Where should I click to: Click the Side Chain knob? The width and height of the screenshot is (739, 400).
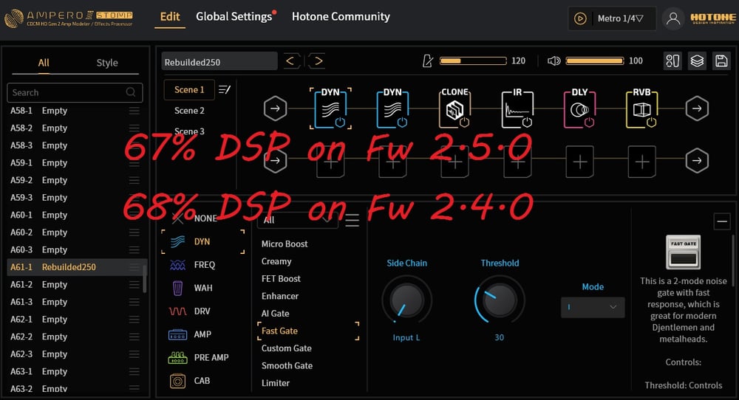[x=406, y=300]
